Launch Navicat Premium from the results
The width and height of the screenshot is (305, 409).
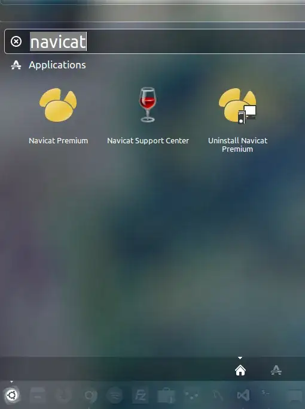tap(58, 105)
